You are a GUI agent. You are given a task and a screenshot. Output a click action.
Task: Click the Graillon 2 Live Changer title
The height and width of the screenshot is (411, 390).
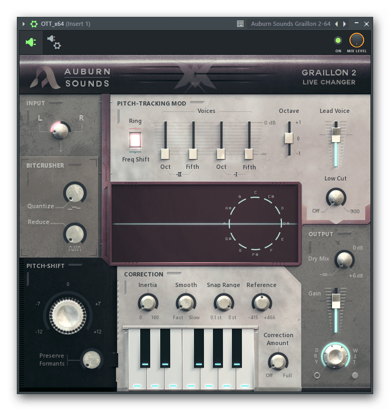(329, 77)
